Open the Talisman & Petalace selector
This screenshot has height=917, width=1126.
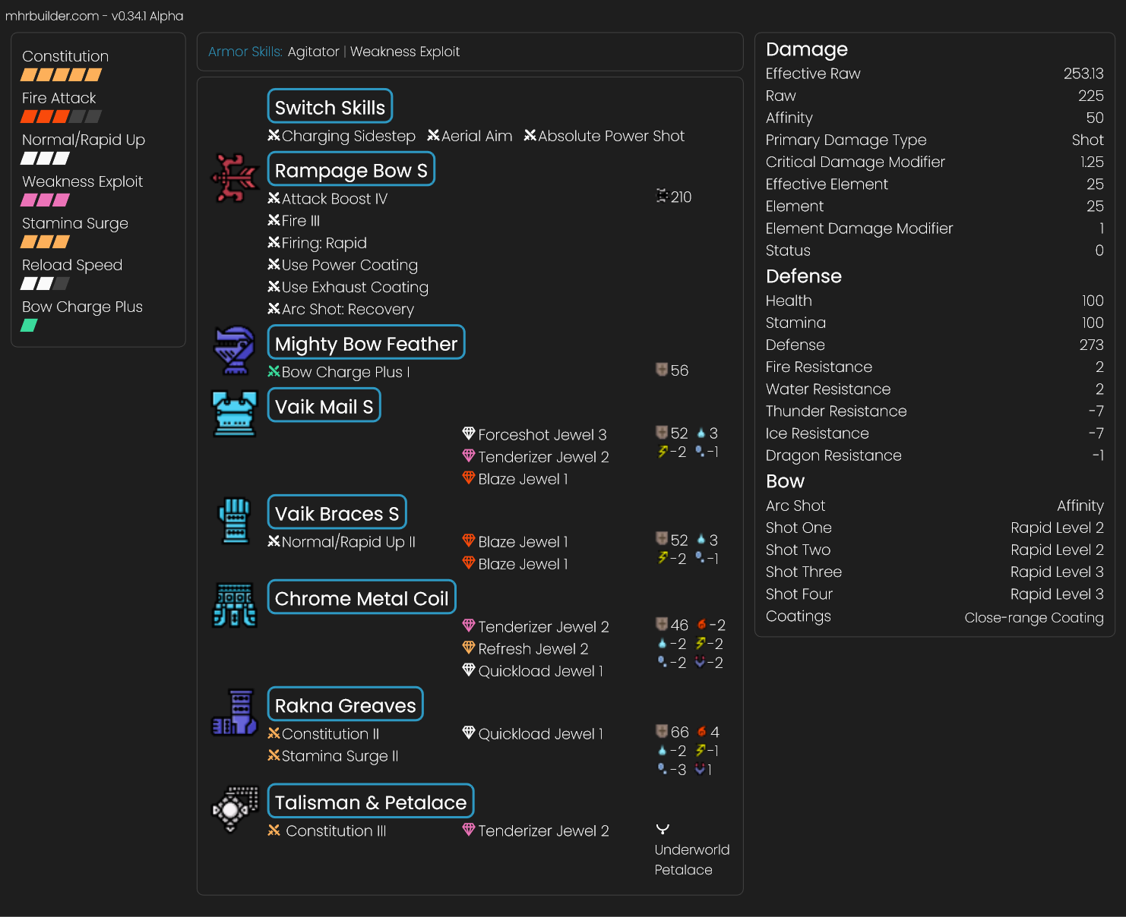[370, 802]
